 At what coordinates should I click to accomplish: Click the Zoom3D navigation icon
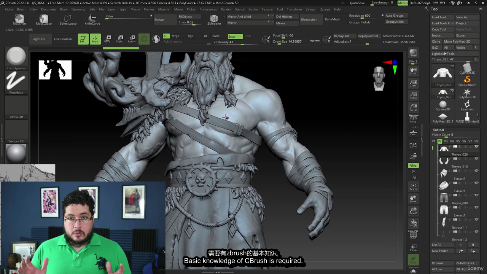413,211
